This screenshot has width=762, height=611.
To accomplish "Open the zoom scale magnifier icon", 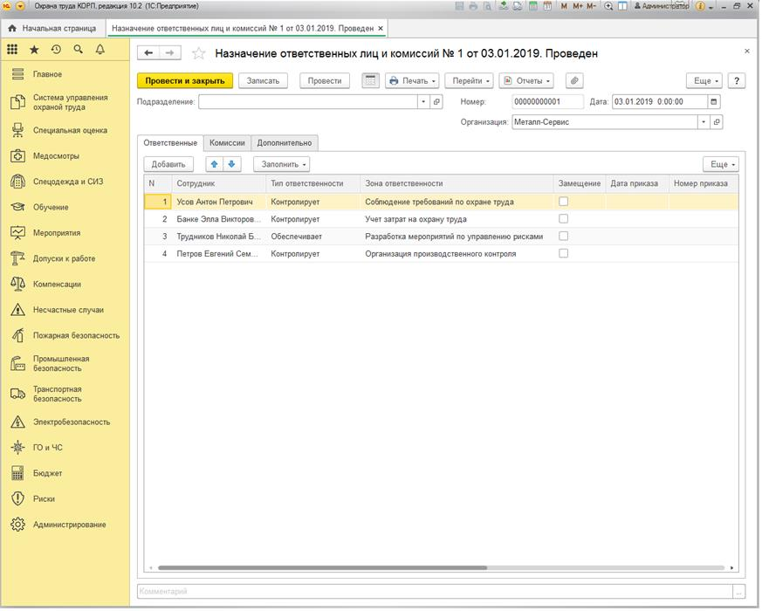I will 609,6.
